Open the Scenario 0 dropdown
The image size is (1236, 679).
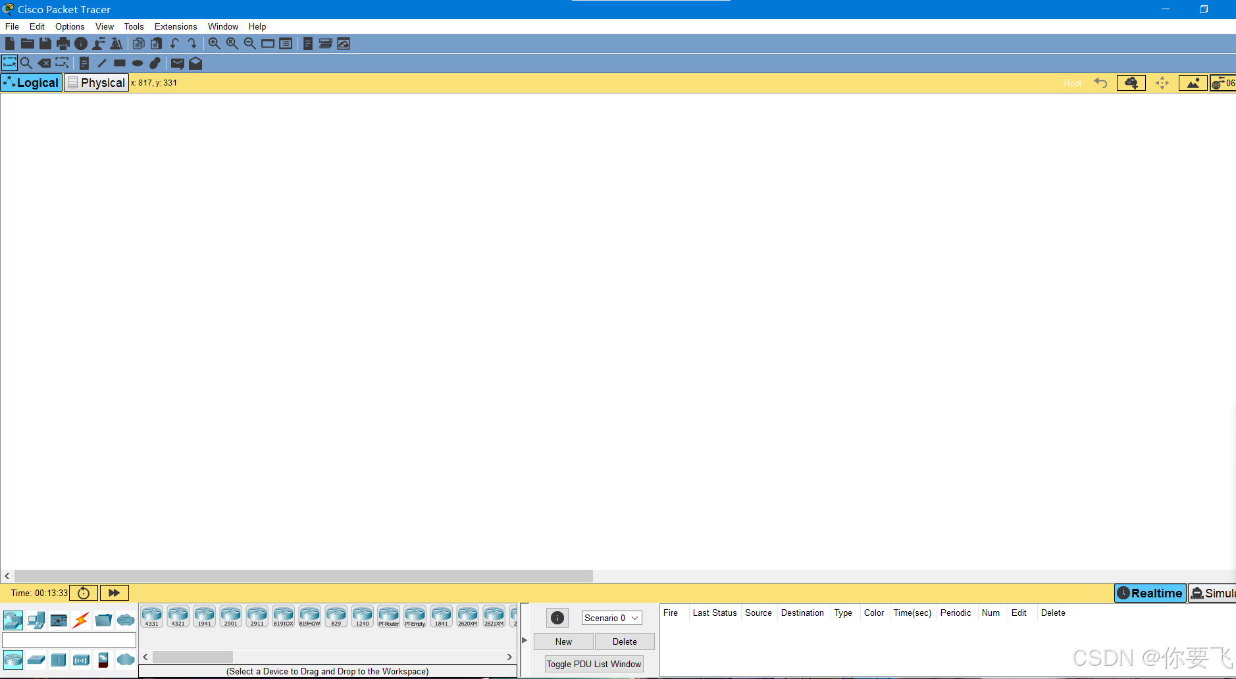[612, 618]
